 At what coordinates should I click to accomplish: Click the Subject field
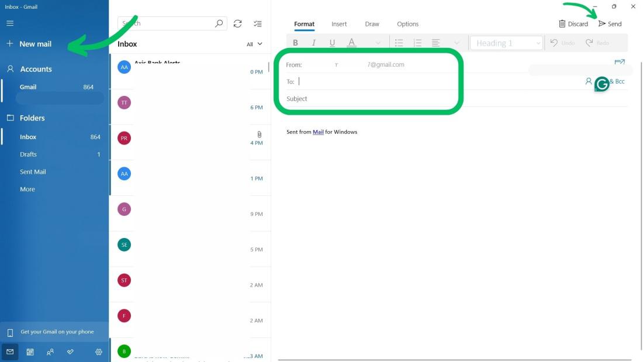(457, 98)
